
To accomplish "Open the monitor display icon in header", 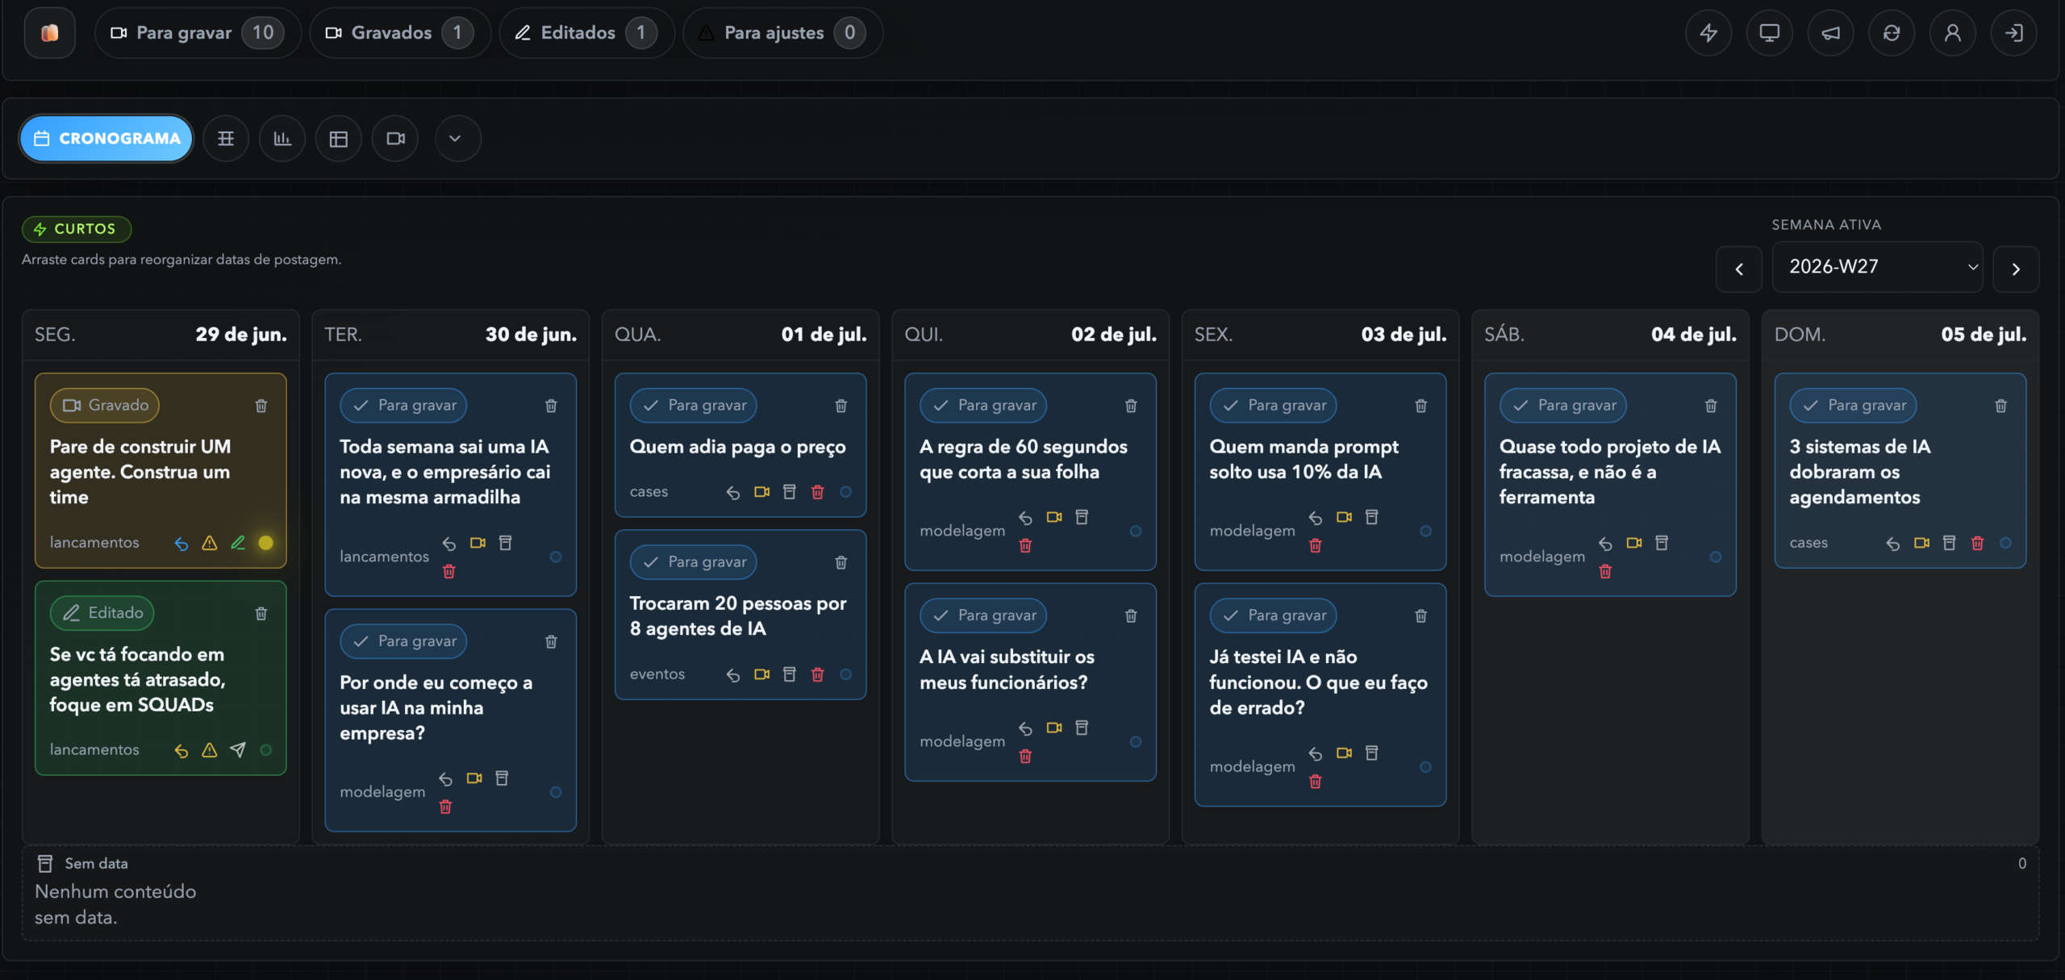I will [x=1769, y=33].
